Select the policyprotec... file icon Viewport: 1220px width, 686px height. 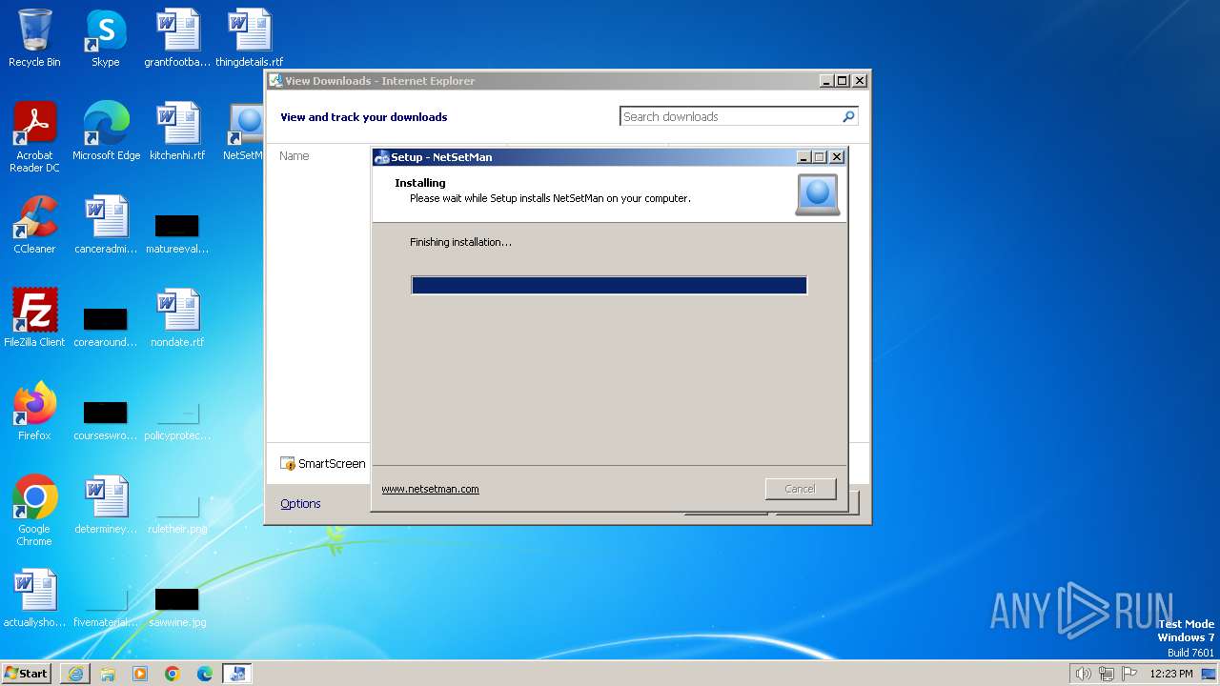tap(177, 421)
